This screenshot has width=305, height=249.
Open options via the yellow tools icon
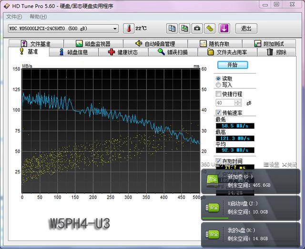pos(210,29)
